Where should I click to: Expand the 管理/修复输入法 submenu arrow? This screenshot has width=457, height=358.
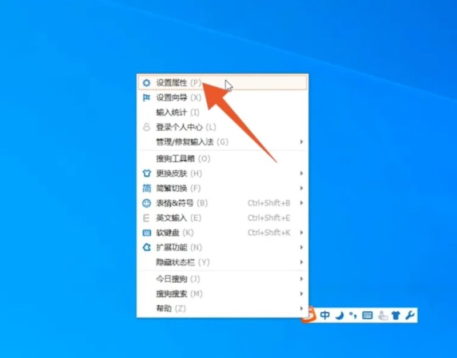pos(302,142)
